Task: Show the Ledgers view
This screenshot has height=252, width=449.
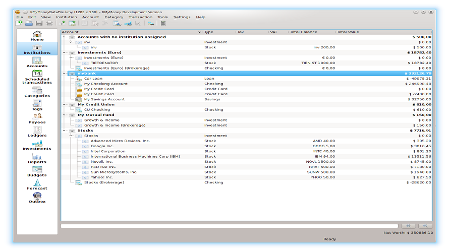Action: point(37,132)
